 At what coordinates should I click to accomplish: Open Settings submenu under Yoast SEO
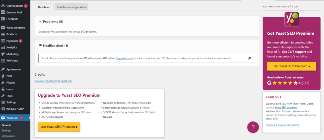tap(6, 131)
